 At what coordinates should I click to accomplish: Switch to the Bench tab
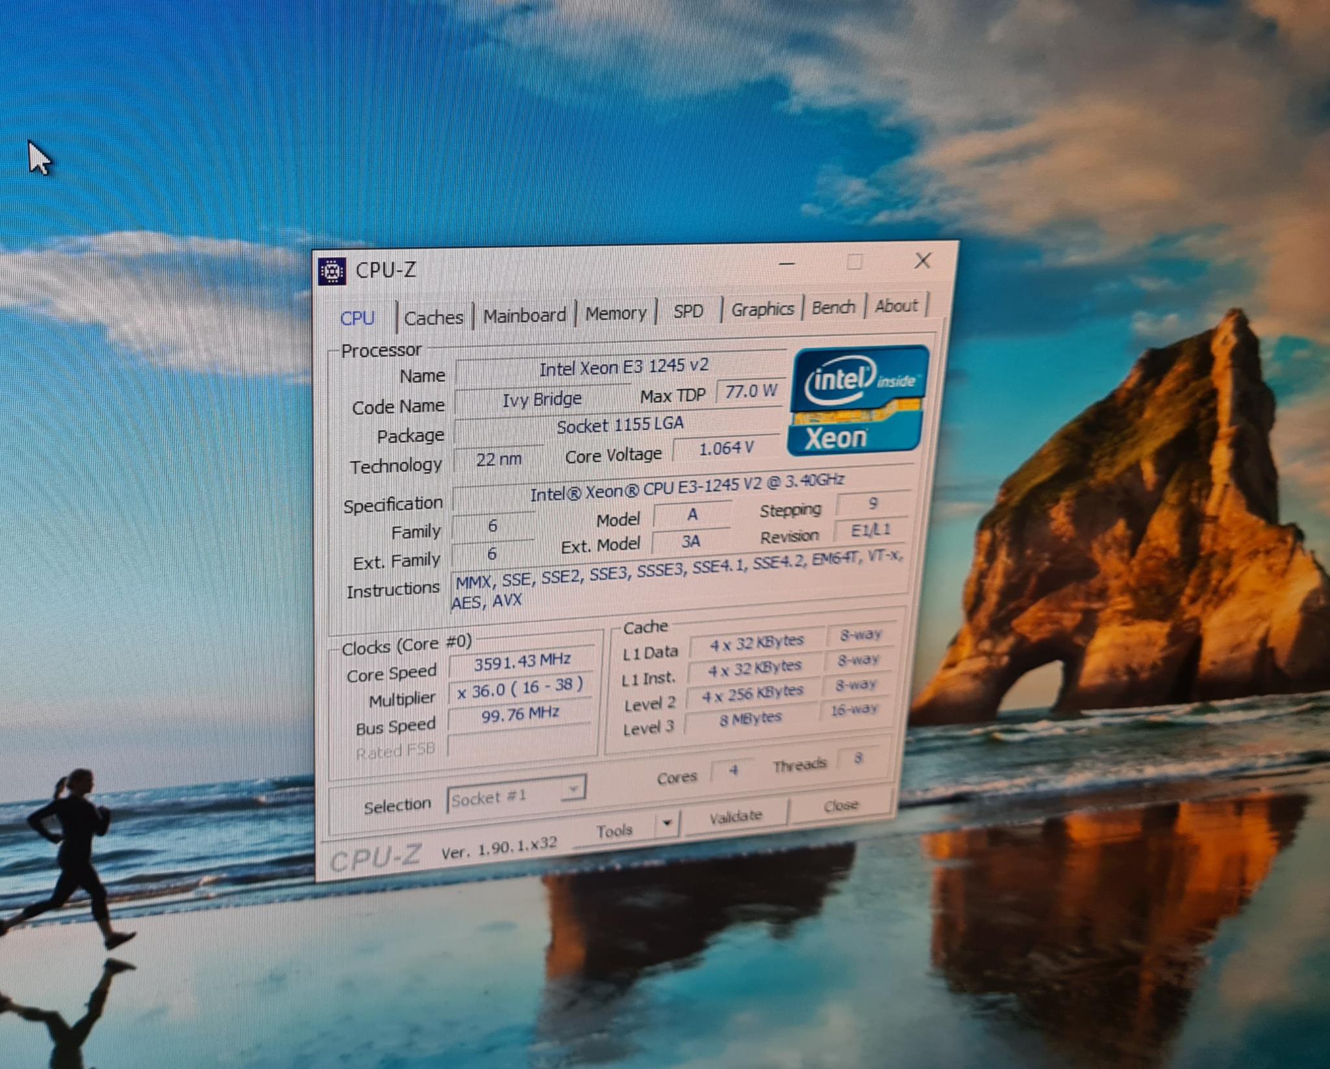click(834, 307)
